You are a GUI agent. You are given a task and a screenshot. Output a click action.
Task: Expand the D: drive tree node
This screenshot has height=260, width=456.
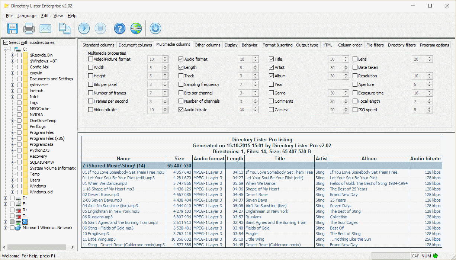coord(6,198)
